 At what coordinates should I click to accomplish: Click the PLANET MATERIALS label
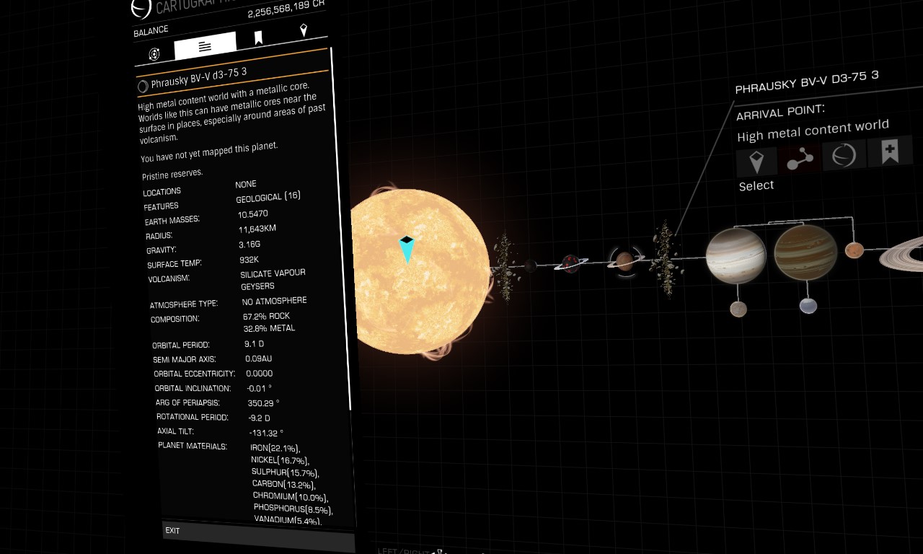coord(193,446)
